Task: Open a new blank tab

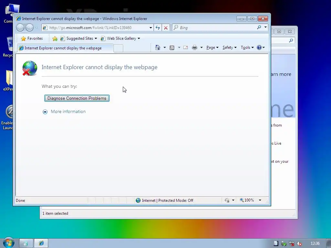Action: tap(118, 48)
